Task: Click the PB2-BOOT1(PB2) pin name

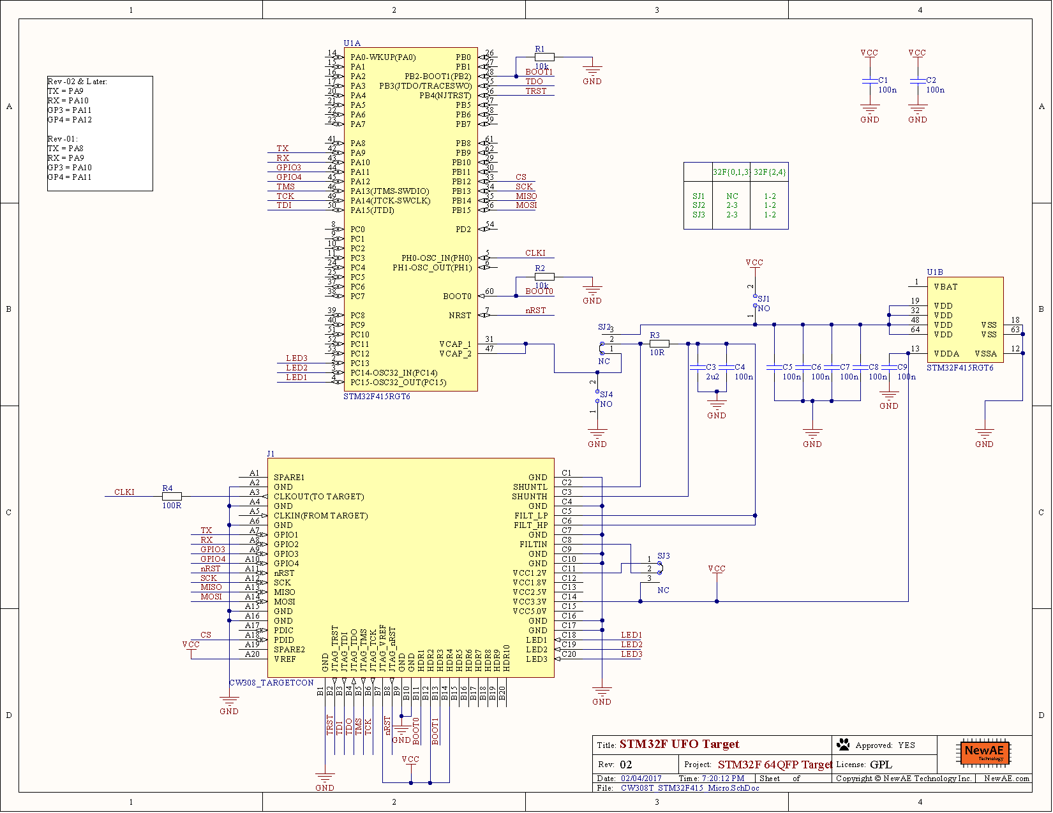Action: [x=438, y=77]
